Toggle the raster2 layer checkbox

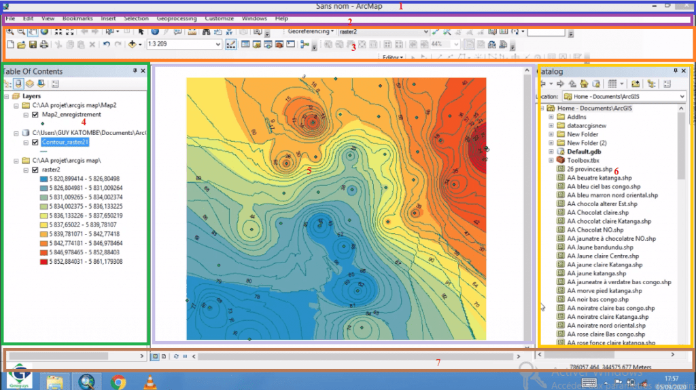tap(35, 170)
